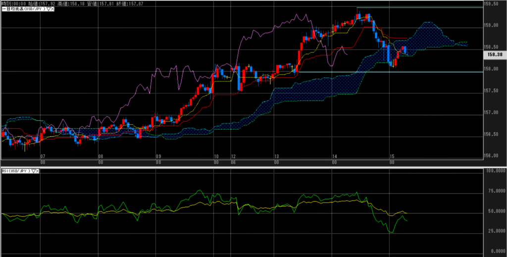
Task: Click the 25.0000 RSI axis level
Action: point(494,231)
